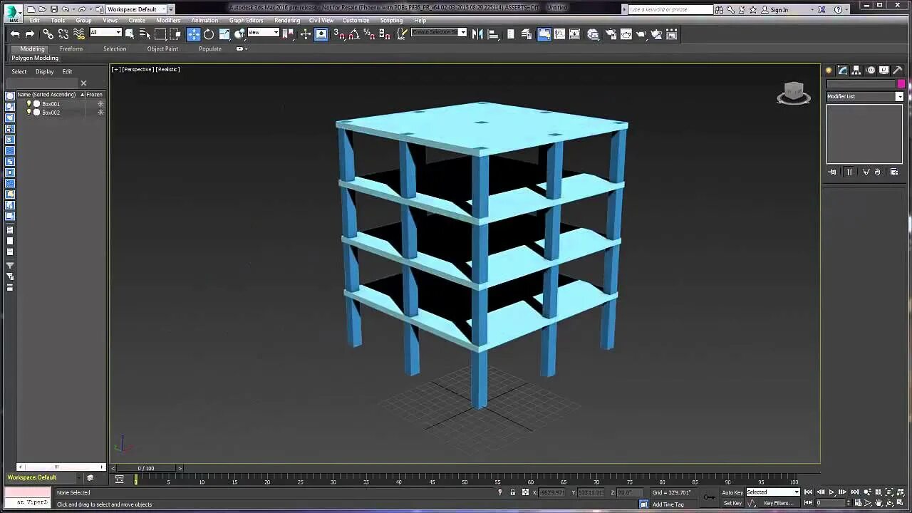
Task: Open the key mode Selected dropdown
Action: click(x=773, y=492)
